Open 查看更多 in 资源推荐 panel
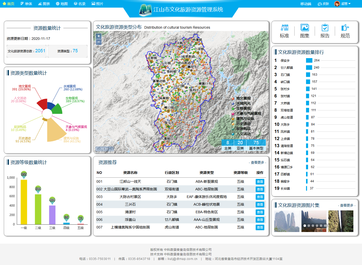Screen dimensions: 362x265 click(257, 162)
